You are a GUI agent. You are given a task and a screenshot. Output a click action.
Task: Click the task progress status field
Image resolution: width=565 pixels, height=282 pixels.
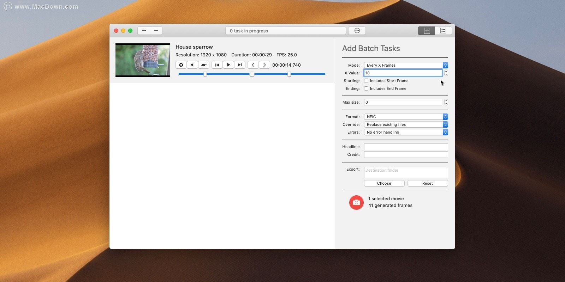point(286,31)
